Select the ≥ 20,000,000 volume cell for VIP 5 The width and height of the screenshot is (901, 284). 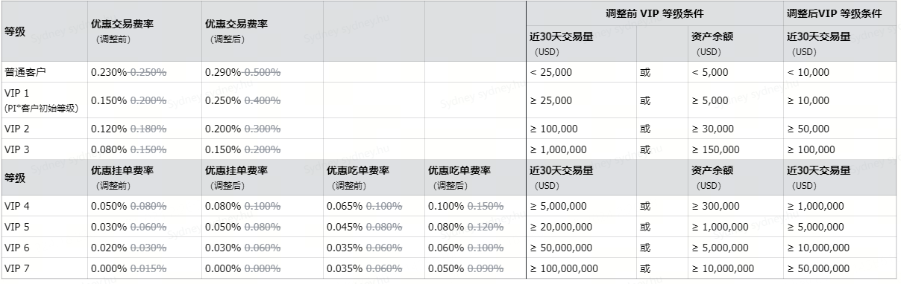click(x=581, y=227)
